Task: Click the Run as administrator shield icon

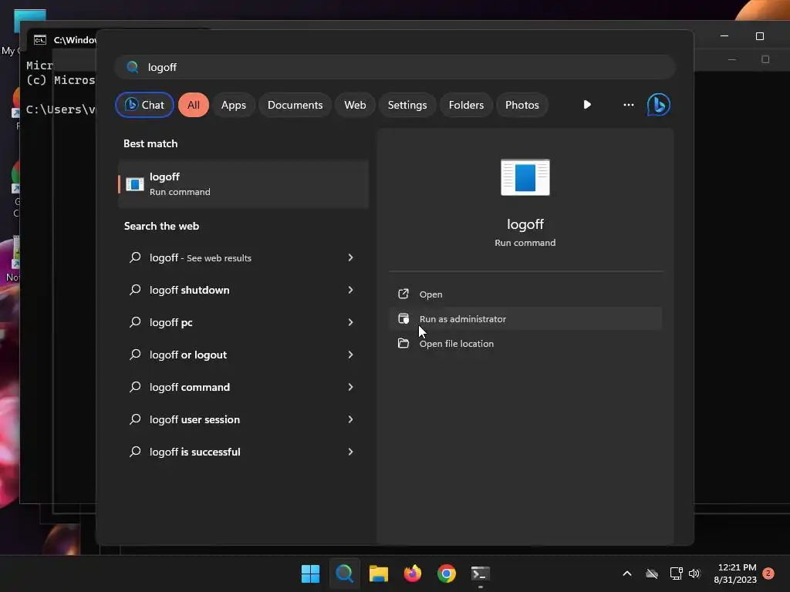Action: (403, 318)
